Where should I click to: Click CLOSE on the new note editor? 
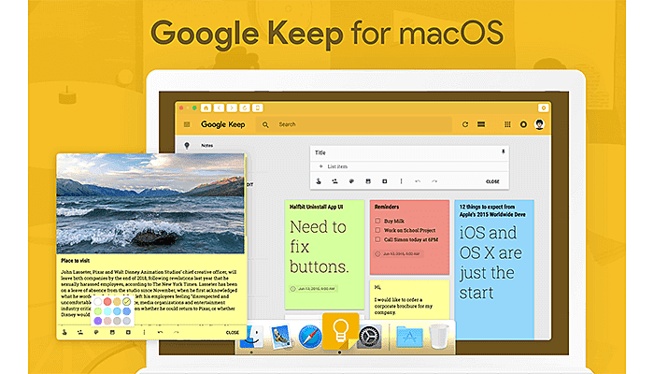(492, 181)
